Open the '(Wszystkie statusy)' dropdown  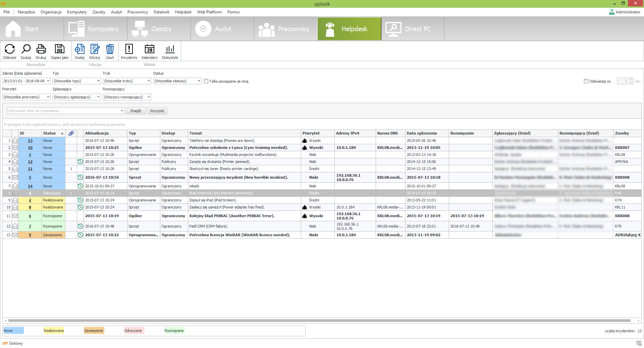177,81
